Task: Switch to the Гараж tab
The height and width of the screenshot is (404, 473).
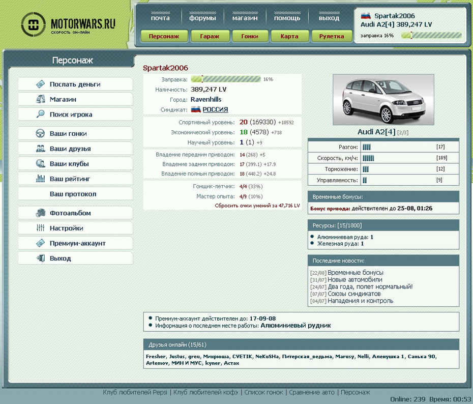Action: [210, 36]
